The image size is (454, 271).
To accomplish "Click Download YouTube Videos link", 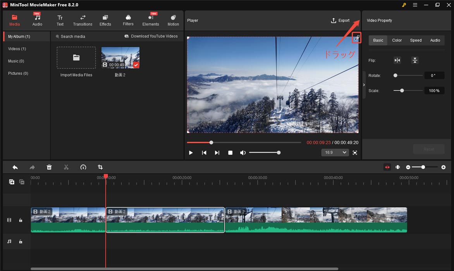I will pos(151,36).
